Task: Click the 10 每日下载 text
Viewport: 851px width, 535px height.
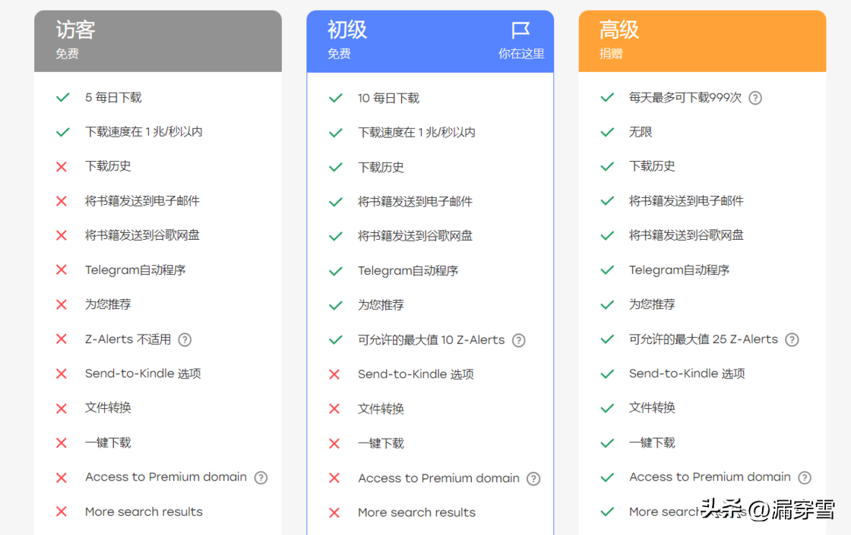Action: (x=388, y=98)
